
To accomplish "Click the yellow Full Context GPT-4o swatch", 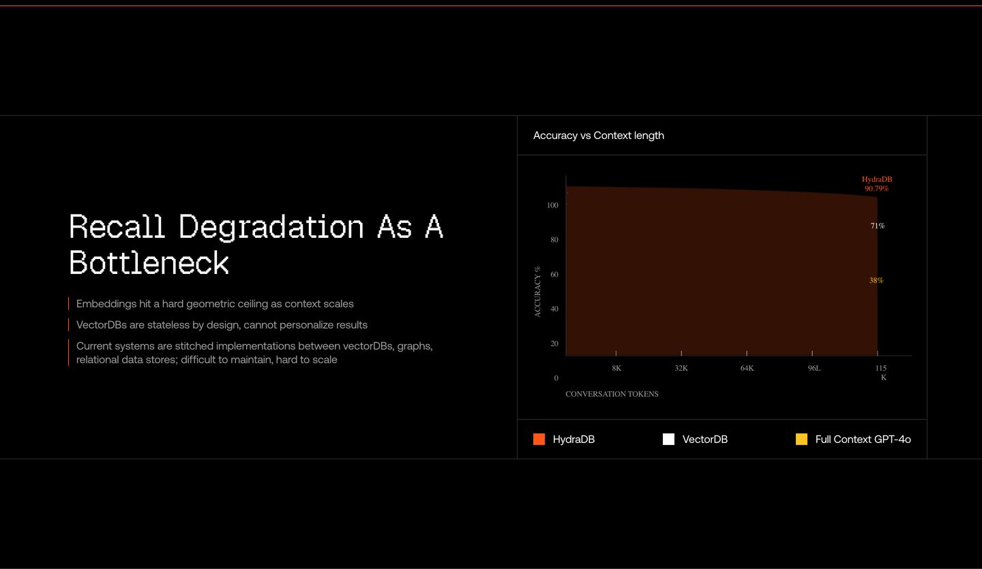I will point(801,440).
